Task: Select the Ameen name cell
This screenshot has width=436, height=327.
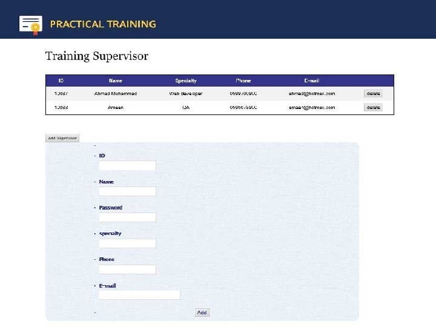Action: [x=116, y=107]
